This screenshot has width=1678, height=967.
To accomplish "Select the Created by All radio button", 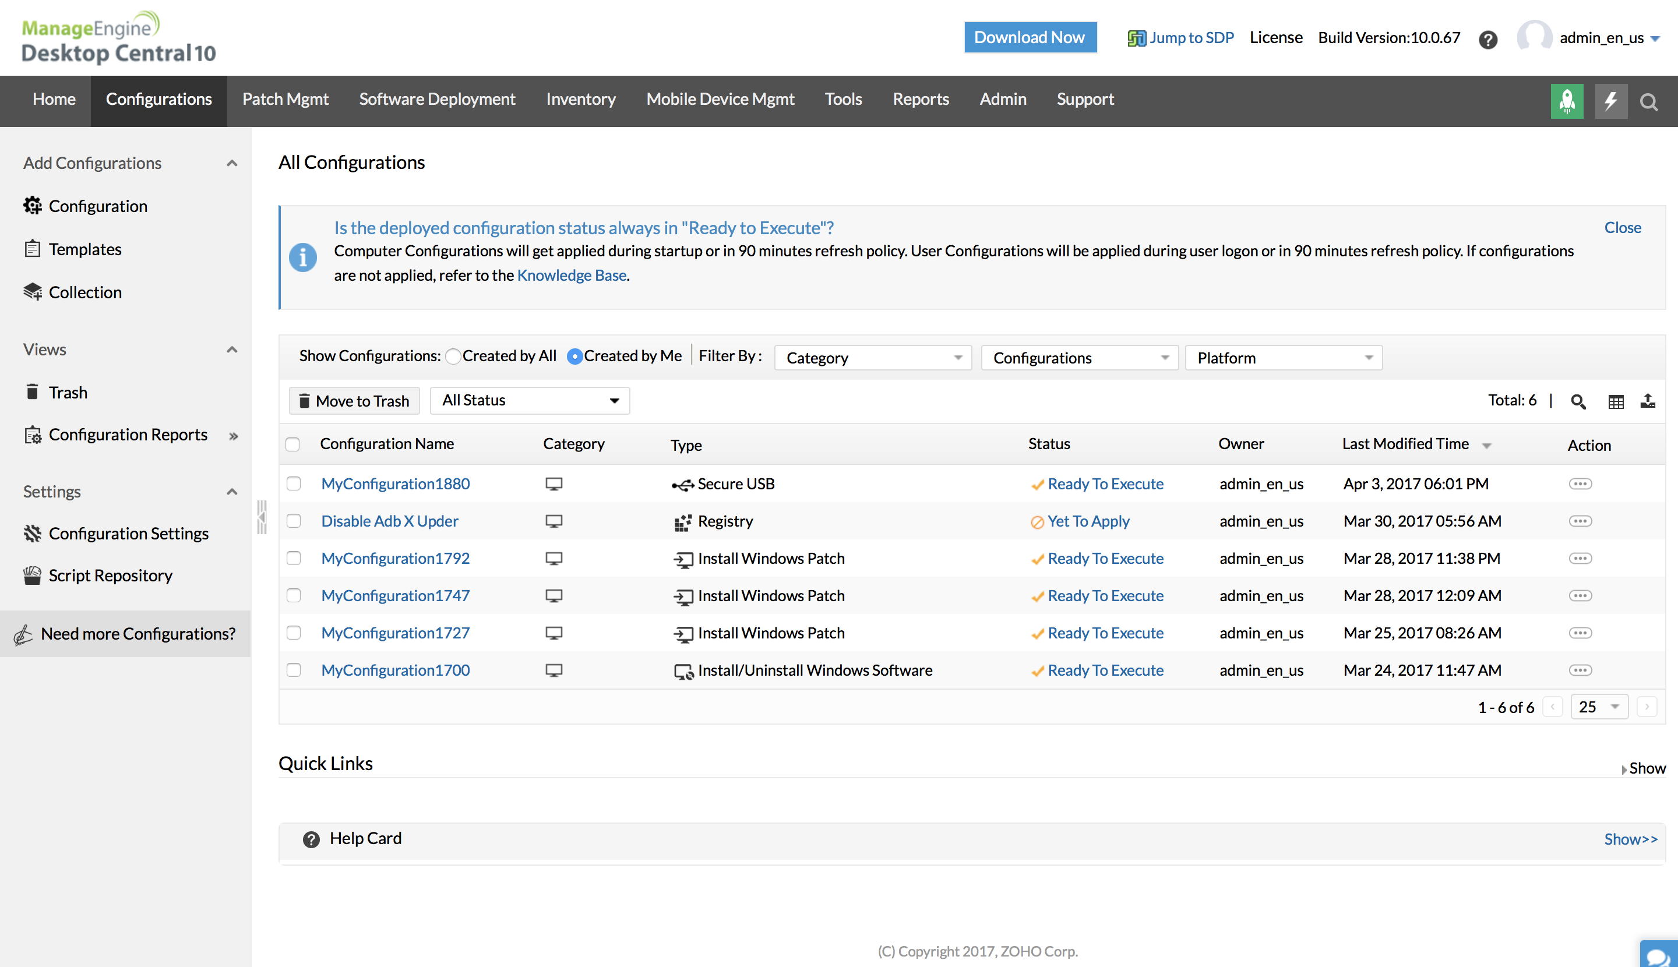I will 453,357.
